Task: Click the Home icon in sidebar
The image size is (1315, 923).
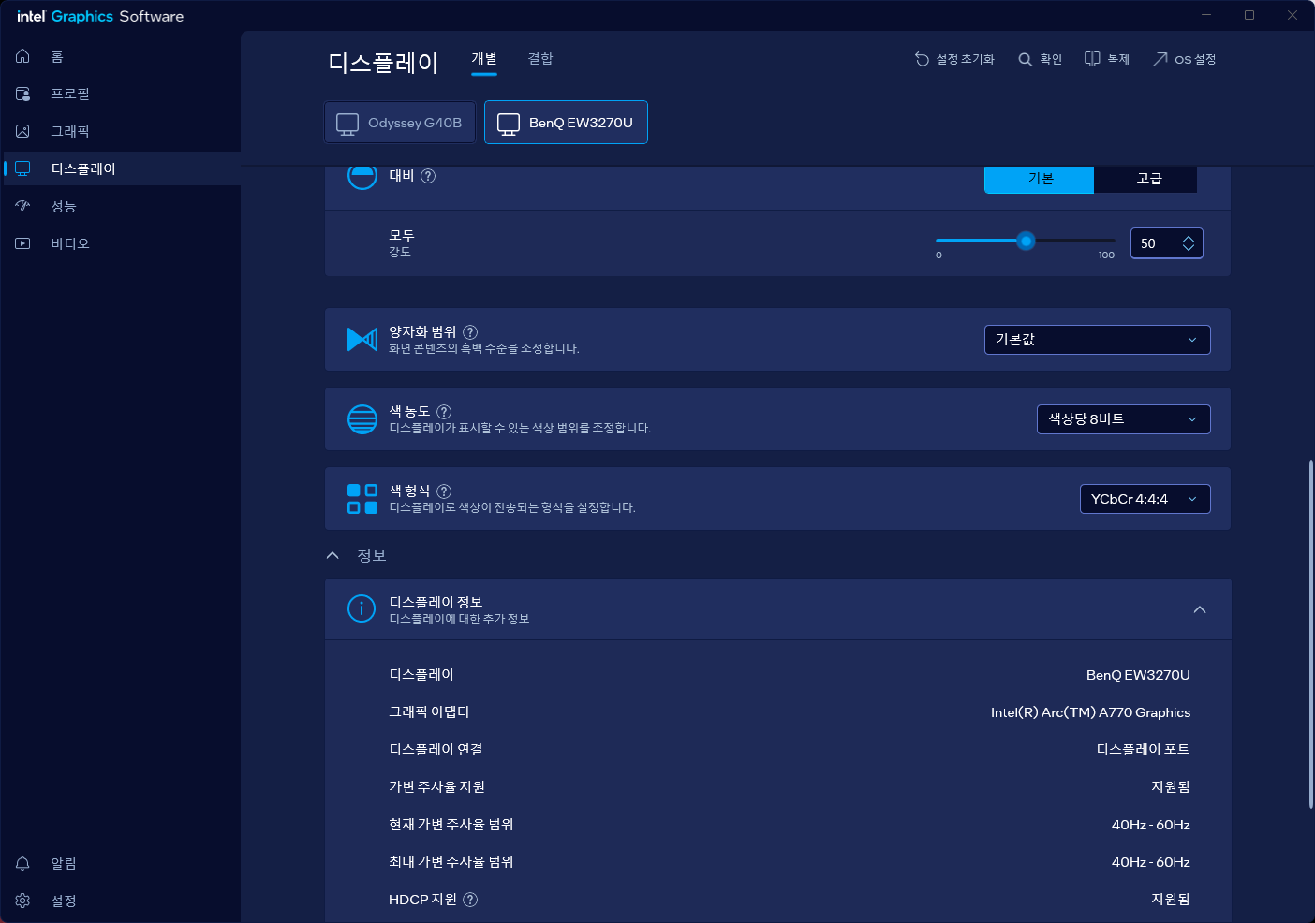Action: [x=23, y=56]
